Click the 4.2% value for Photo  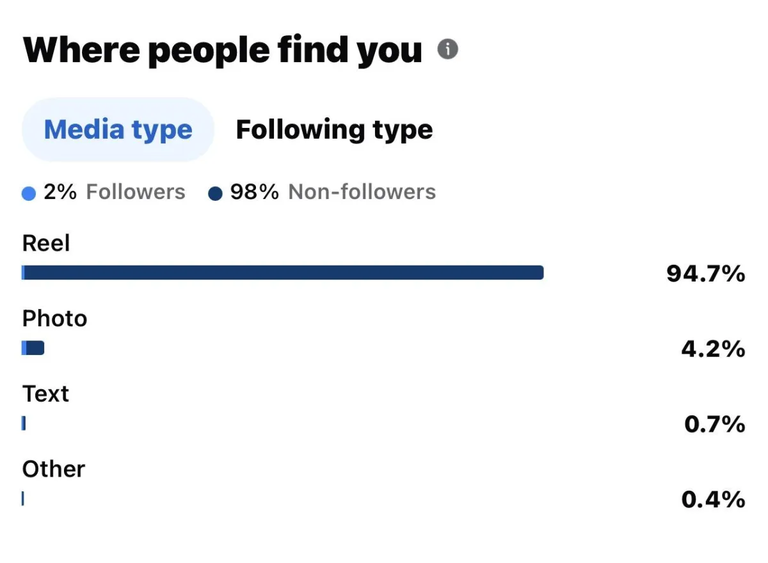[713, 349]
